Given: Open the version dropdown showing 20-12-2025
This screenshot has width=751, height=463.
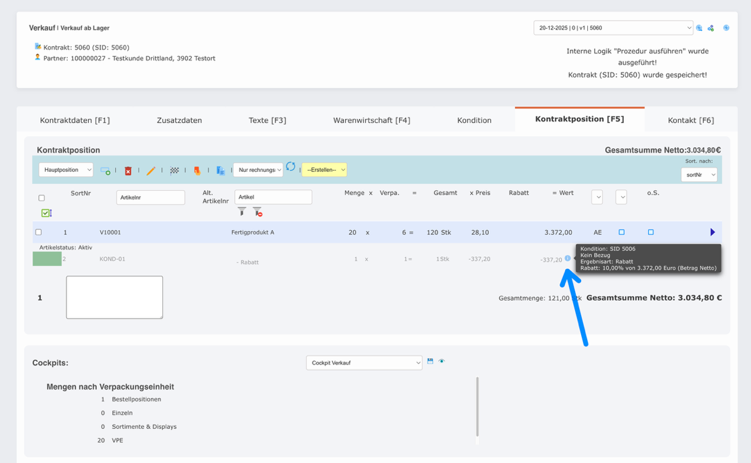Looking at the screenshot, I should point(613,27).
